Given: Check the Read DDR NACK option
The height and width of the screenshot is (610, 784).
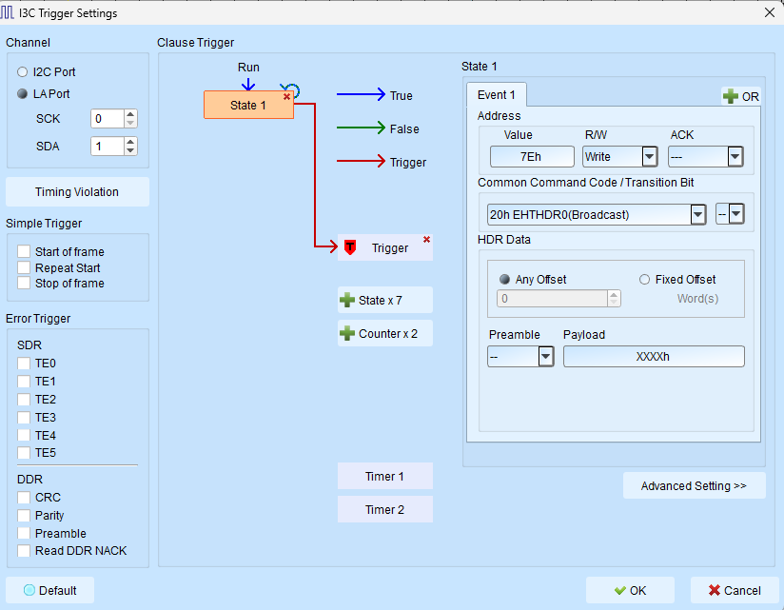Looking at the screenshot, I should pyautogui.click(x=24, y=550).
